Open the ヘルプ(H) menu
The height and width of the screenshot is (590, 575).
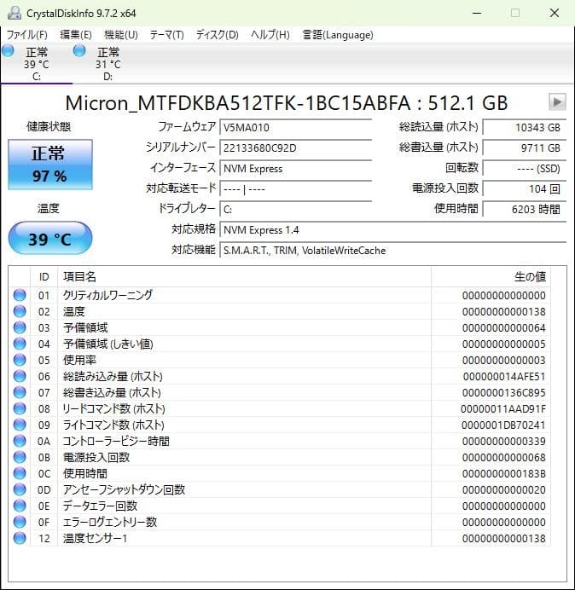click(x=270, y=35)
